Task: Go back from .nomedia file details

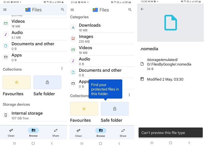Action: coord(142,9)
